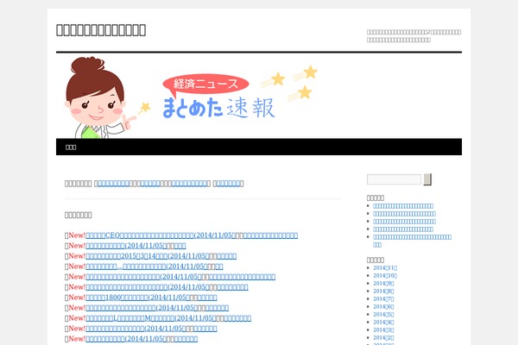Open the 2014 9 monthly archive link

[383, 283]
